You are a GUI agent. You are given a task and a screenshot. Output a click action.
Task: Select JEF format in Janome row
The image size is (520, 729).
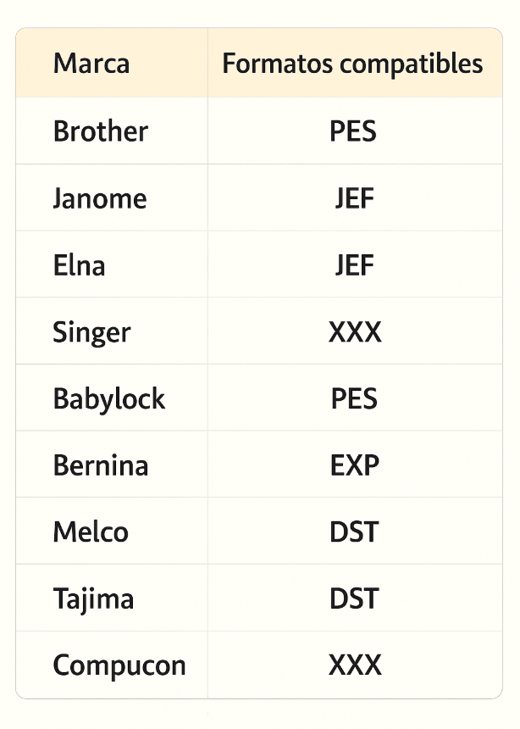(x=354, y=198)
